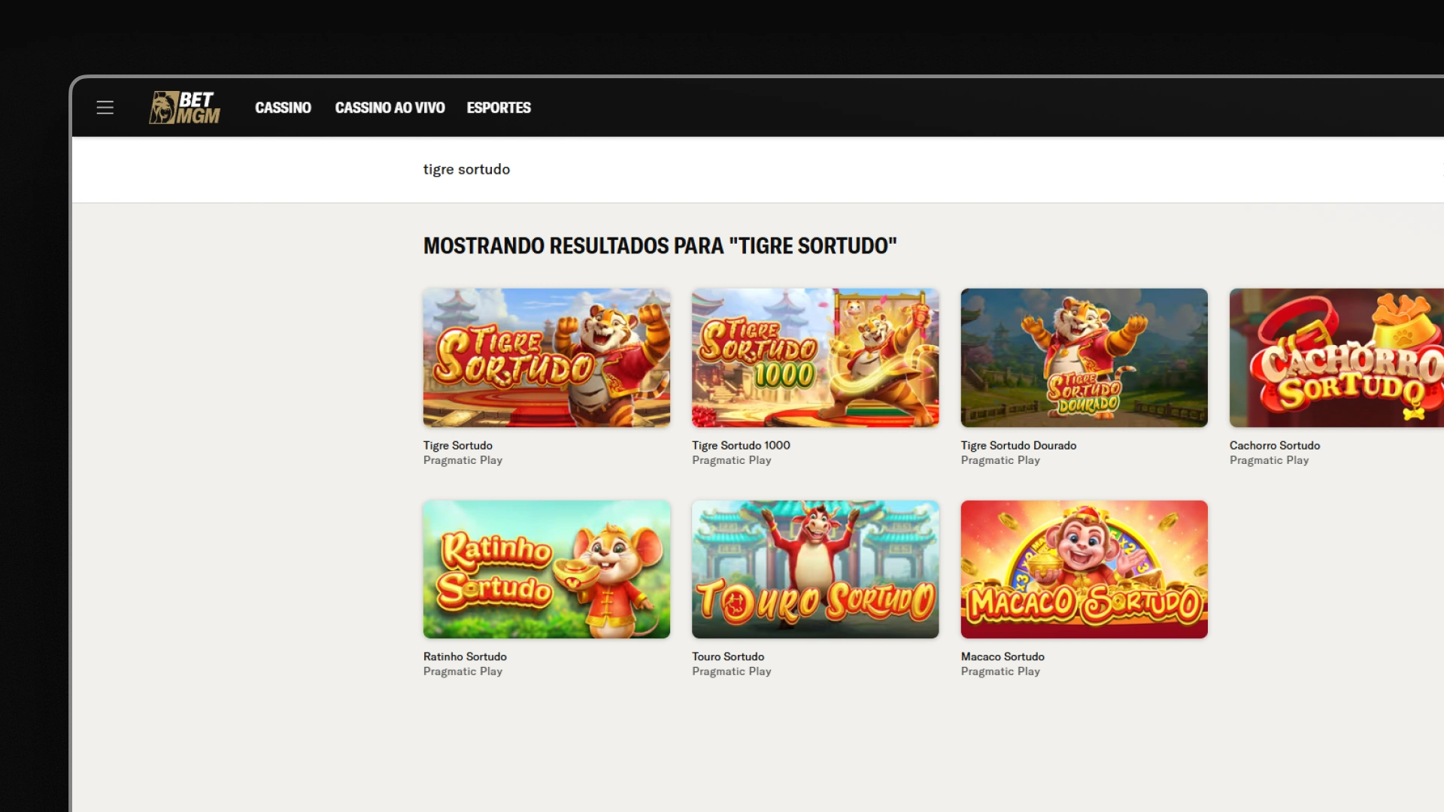Open the Touro Sortudo thumbnail

[x=815, y=569]
